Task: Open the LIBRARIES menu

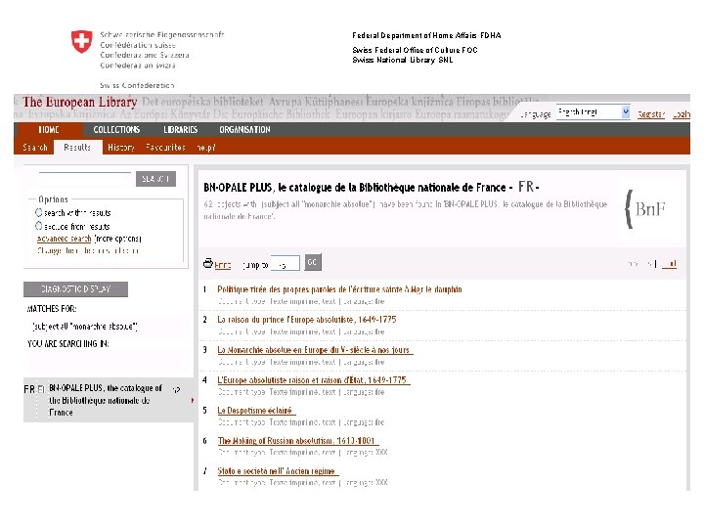Action: pos(181,130)
